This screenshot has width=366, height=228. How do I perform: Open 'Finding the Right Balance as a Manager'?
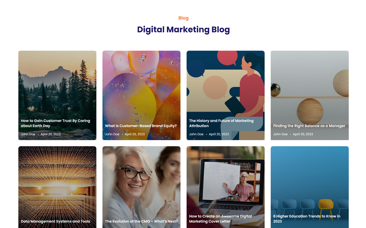coord(309,126)
